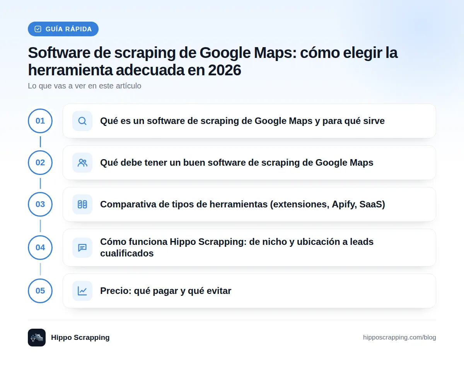Click the chat message icon in item 04
The width and height of the screenshot is (464, 365).
[x=82, y=248]
